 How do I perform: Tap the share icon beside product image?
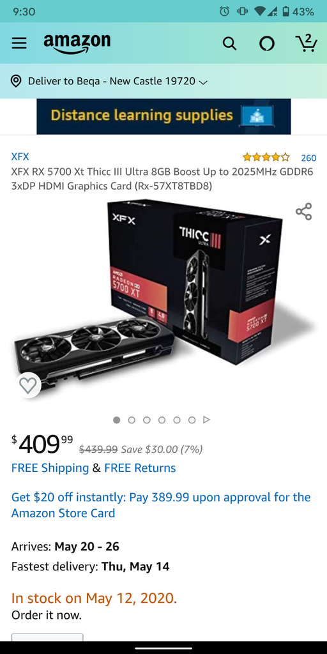[x=303, y=211]
